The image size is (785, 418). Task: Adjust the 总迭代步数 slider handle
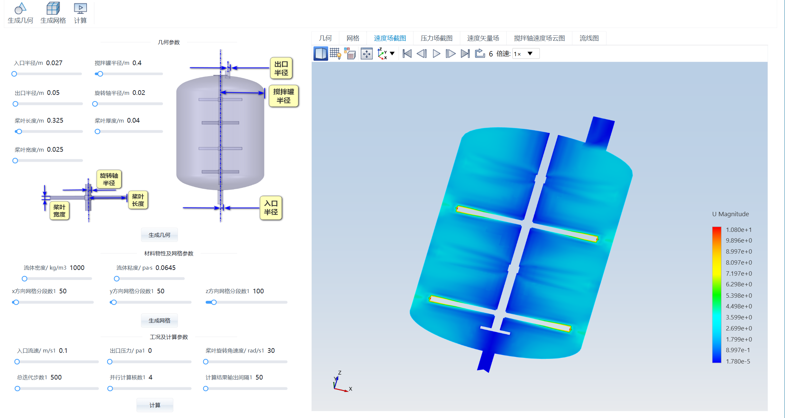tap(17, 389)
